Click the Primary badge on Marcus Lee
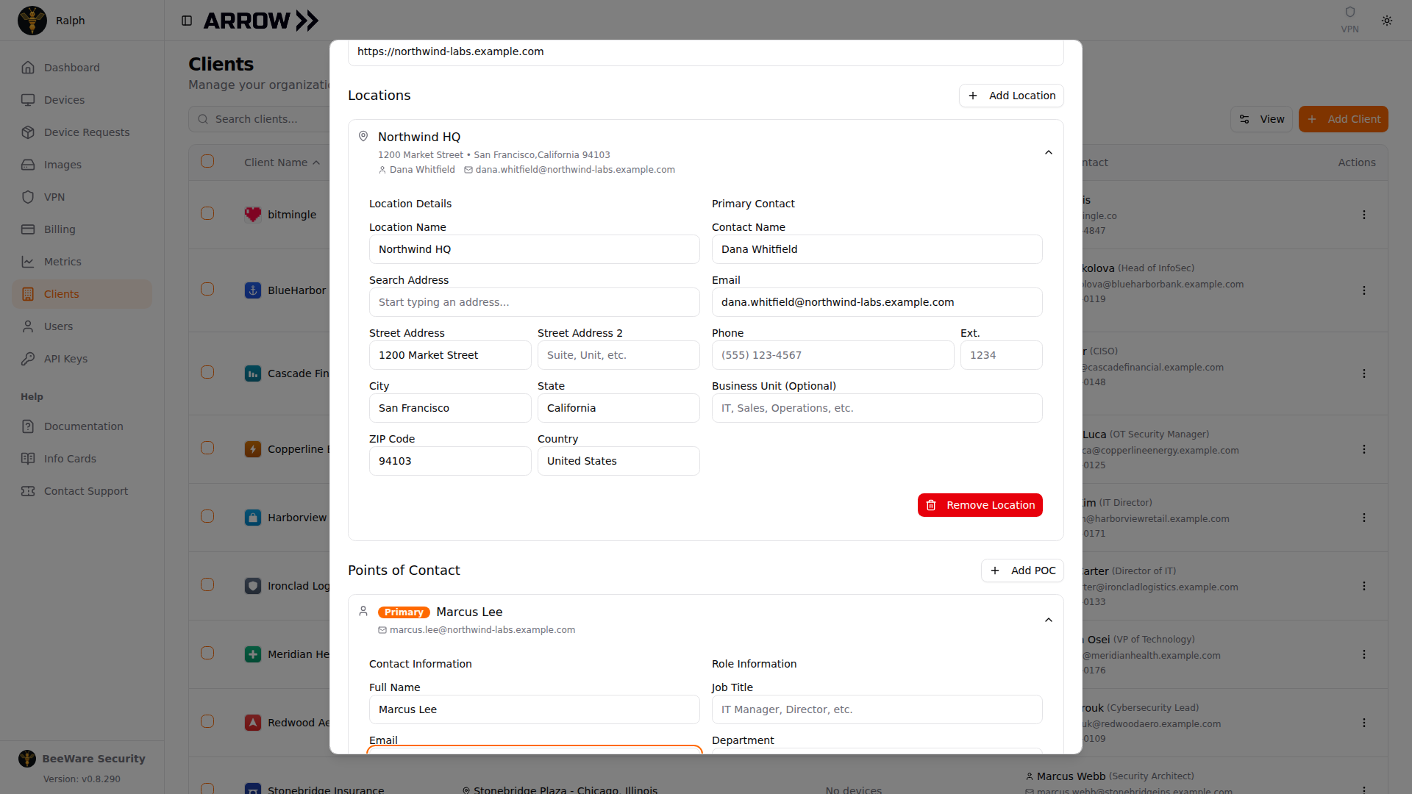Image resolution: width=1412 pixels, height=794 pixels. [x=404, y=612]
